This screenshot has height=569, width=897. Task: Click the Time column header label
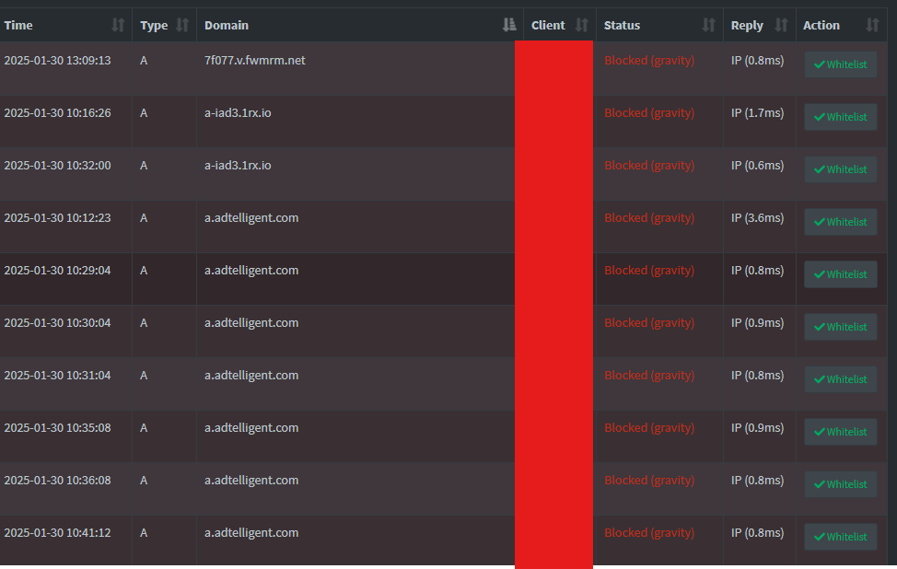[x=18, y=25]
